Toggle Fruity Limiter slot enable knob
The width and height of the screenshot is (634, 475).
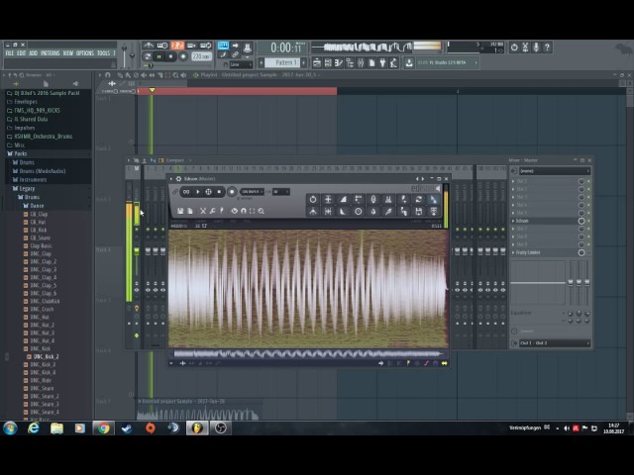click(x=581, y=252)
